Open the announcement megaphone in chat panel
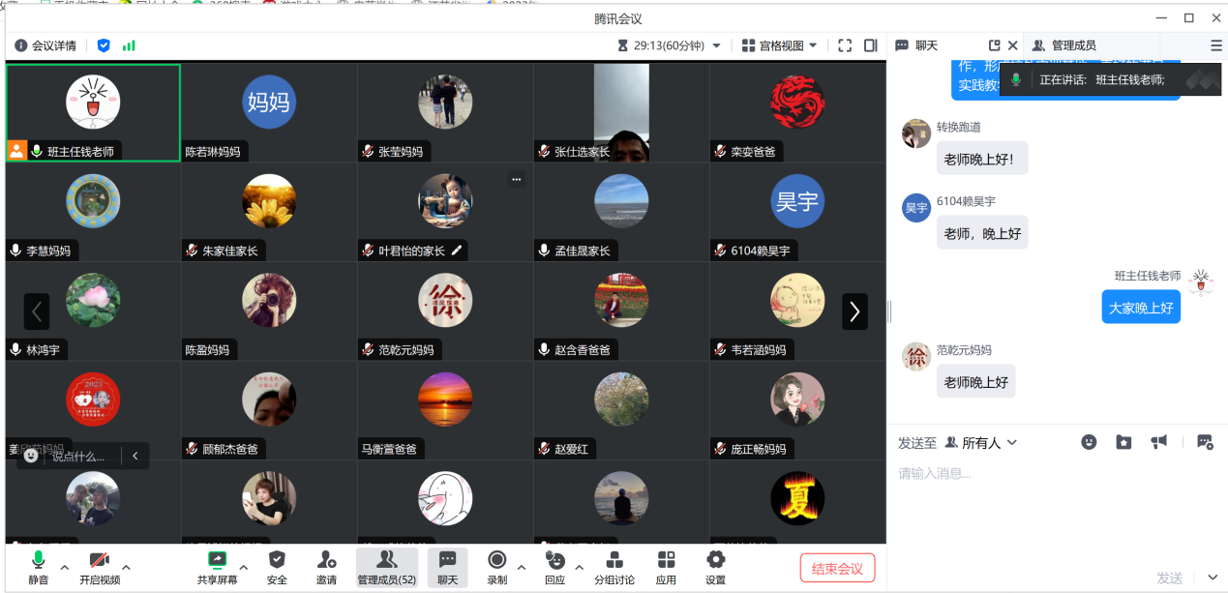 tap(1158, 442)
